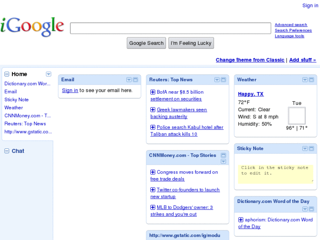
Task: Open the Reuters: Top News gadget menu
Action: [x=217, y=80]
